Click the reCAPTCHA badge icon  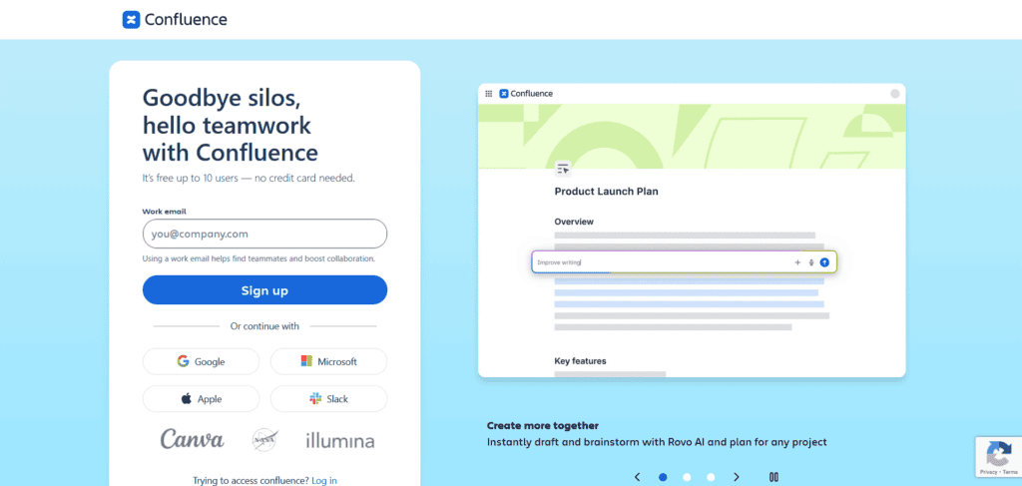click(x=998, y=453)
